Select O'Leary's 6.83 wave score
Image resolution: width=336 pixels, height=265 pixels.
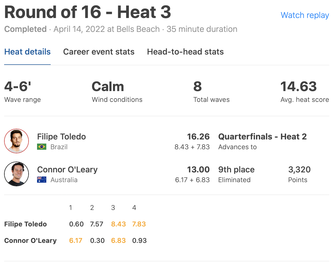click(x=118, y=241)
